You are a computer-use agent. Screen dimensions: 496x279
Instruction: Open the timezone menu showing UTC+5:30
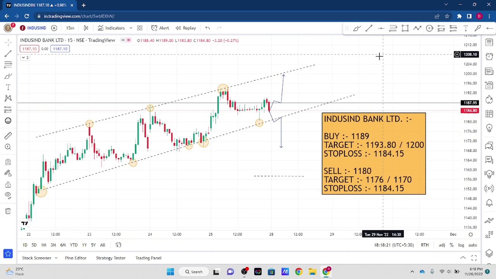[x=394, y=245]
